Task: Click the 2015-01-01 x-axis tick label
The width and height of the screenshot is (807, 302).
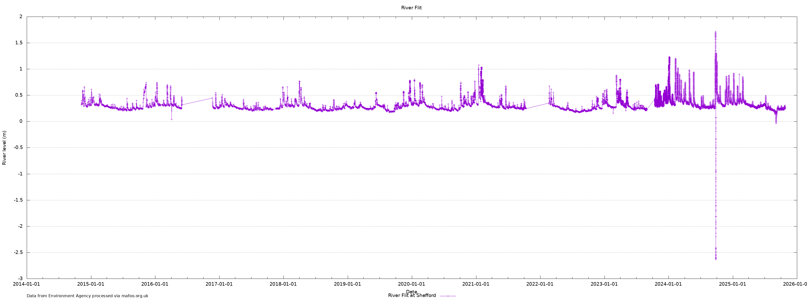Action: (91, 284)
